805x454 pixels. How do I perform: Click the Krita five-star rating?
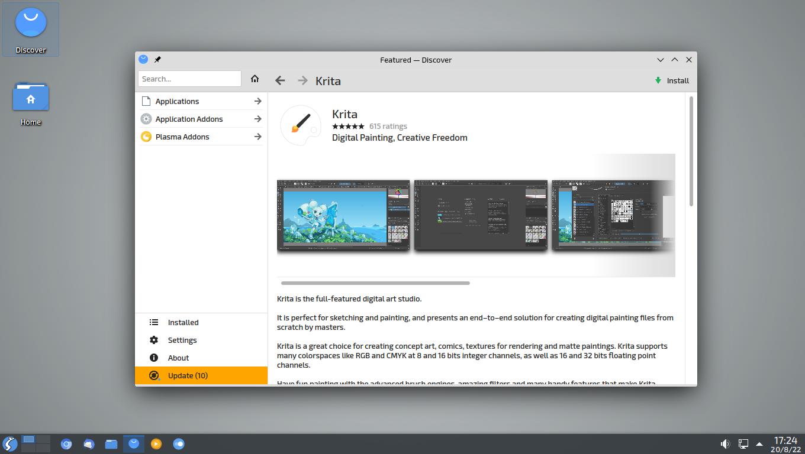348,126
